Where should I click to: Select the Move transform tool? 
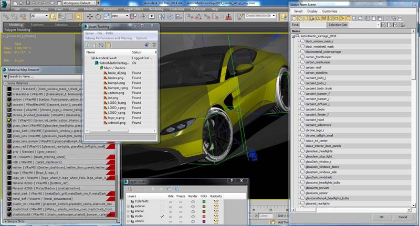pos(90,16)
